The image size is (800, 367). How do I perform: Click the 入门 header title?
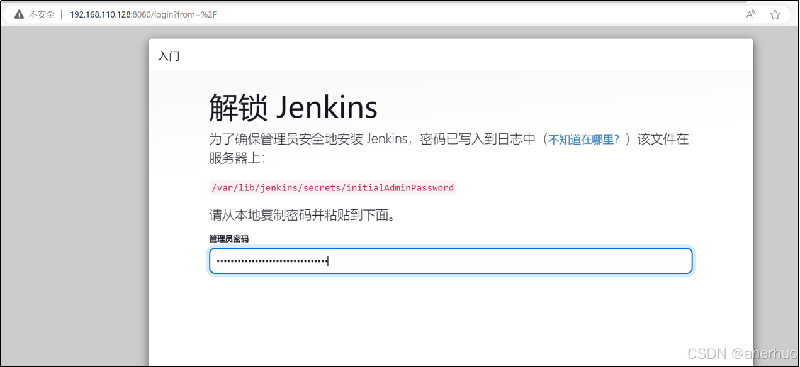(169, 56)
